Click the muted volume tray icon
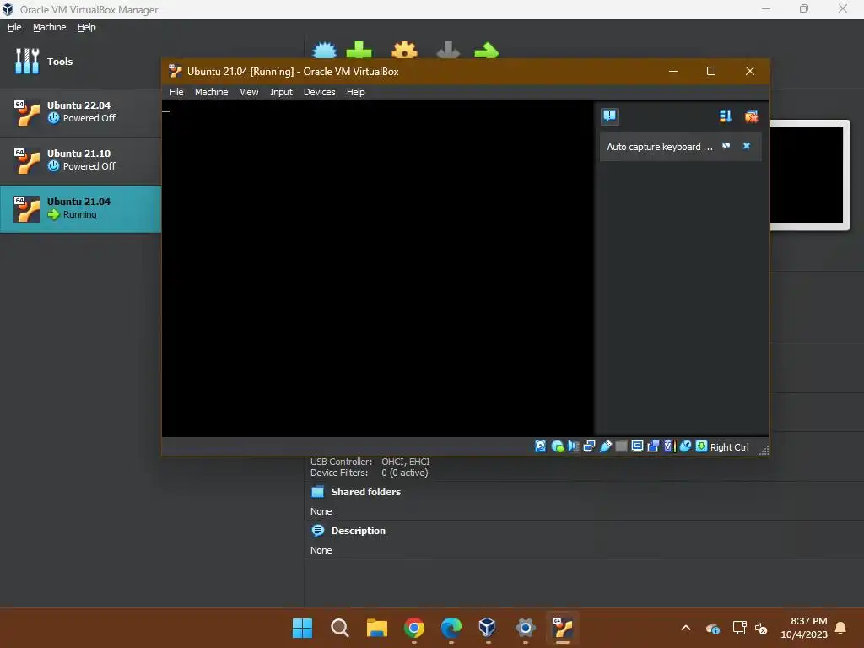This screenshot has height=648, width=864. [761, 628]
